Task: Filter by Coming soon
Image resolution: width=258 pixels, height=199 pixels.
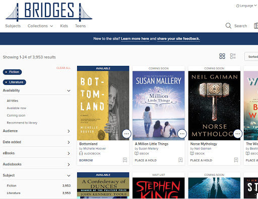Action: 16,116
